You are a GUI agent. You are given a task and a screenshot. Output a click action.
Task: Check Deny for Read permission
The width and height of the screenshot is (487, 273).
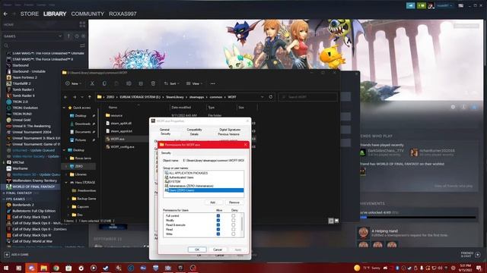(x=234, y=229)
